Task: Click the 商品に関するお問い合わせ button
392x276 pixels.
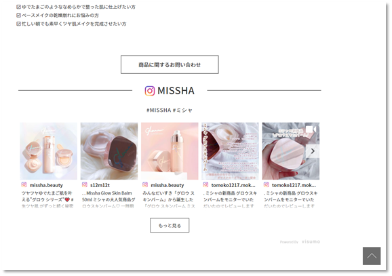Action: (x=170, y=64)
